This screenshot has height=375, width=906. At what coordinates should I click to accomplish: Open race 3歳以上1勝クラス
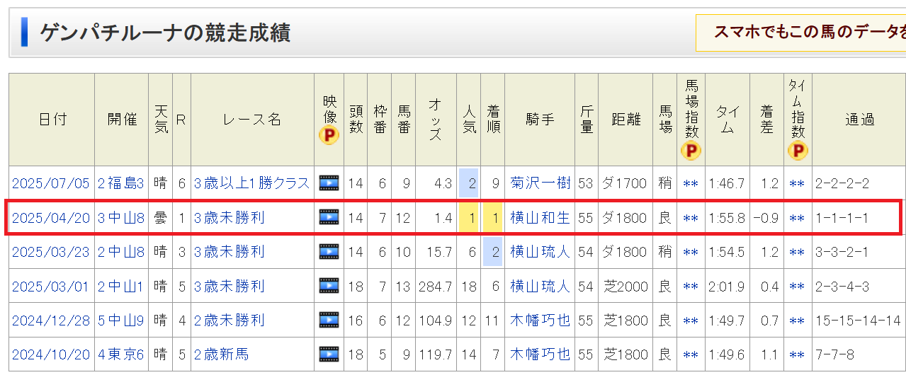[x=252, y=183]
